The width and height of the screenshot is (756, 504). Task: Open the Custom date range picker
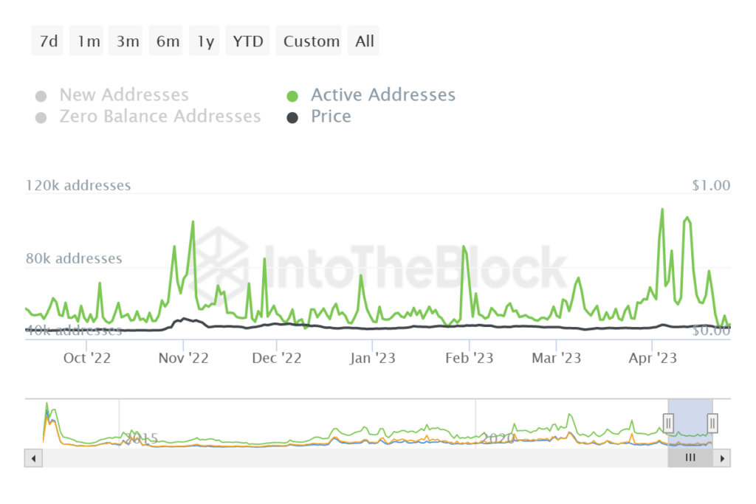tap(312, 41)
